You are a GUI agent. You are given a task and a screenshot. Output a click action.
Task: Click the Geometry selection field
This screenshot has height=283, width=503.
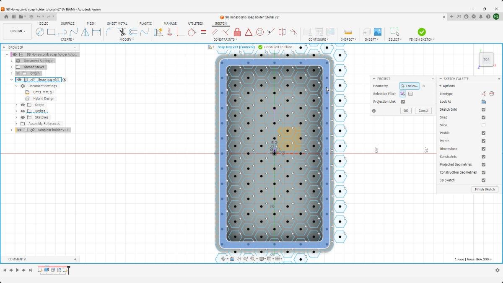410,86
